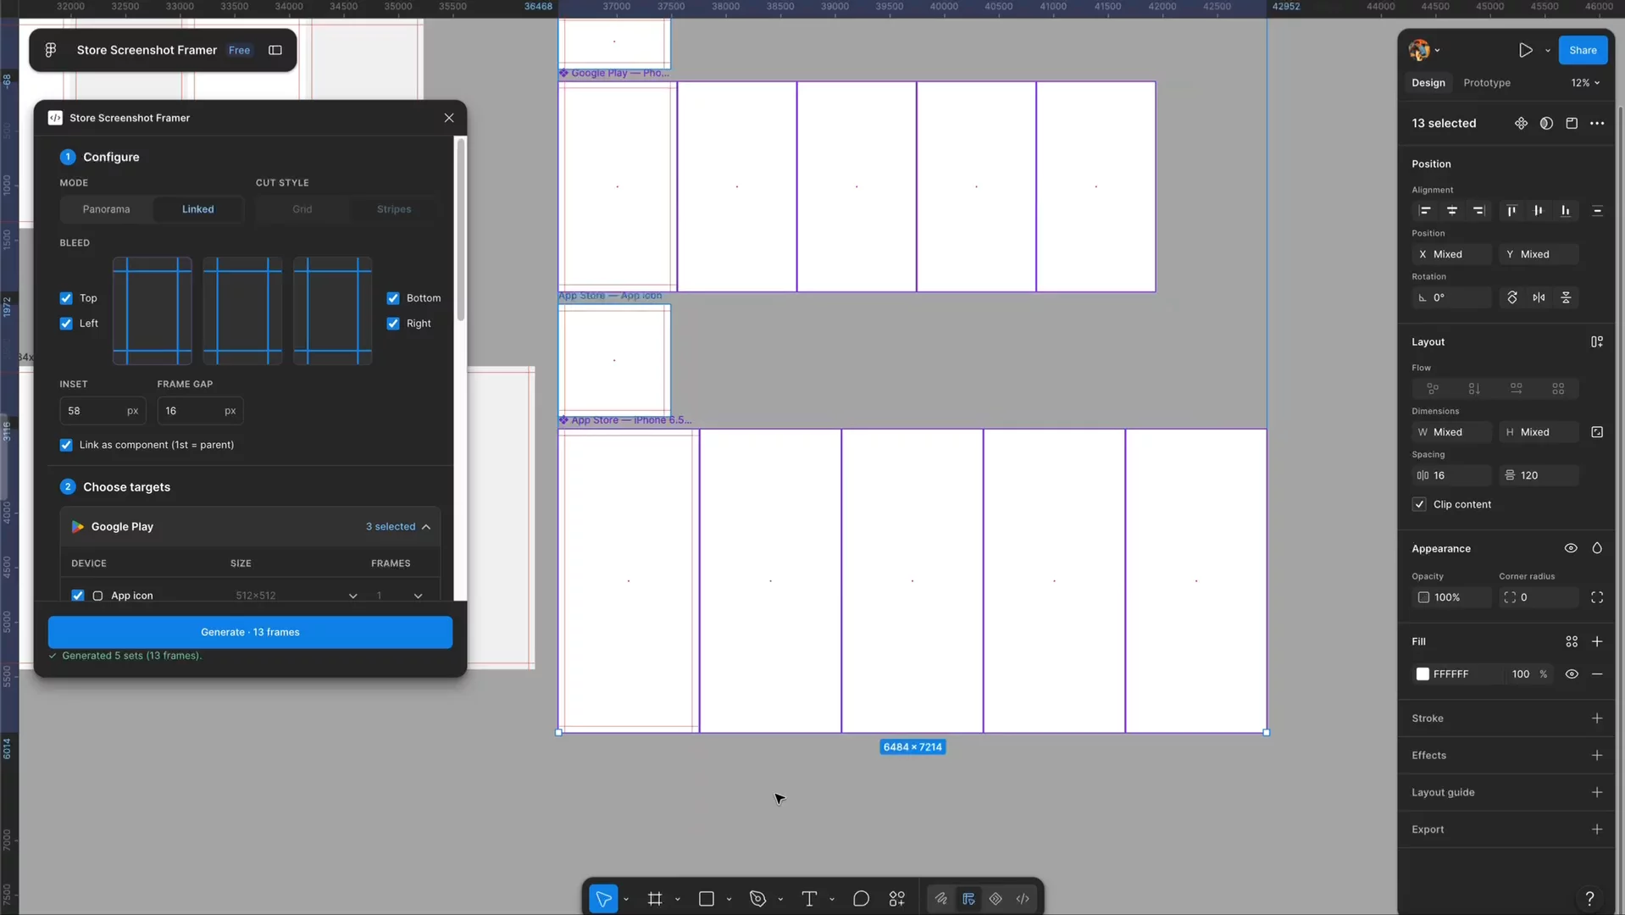The height and width of the screenshot is (915, 1625).
Task: Open shape tools dropdown arrow
Action: (x=729, y=899)
